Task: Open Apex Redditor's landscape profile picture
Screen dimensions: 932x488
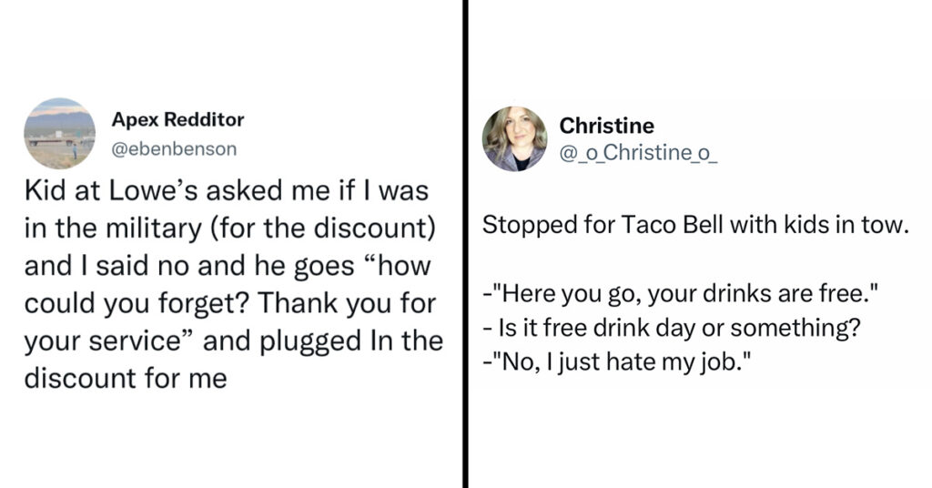Action: (x=59, y=134)
